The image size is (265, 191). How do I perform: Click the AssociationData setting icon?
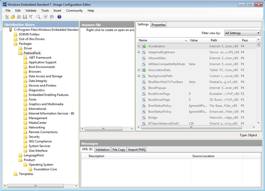[144, 70]
